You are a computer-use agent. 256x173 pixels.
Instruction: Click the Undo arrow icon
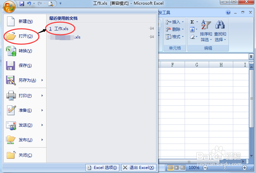(x=29, y=3)
